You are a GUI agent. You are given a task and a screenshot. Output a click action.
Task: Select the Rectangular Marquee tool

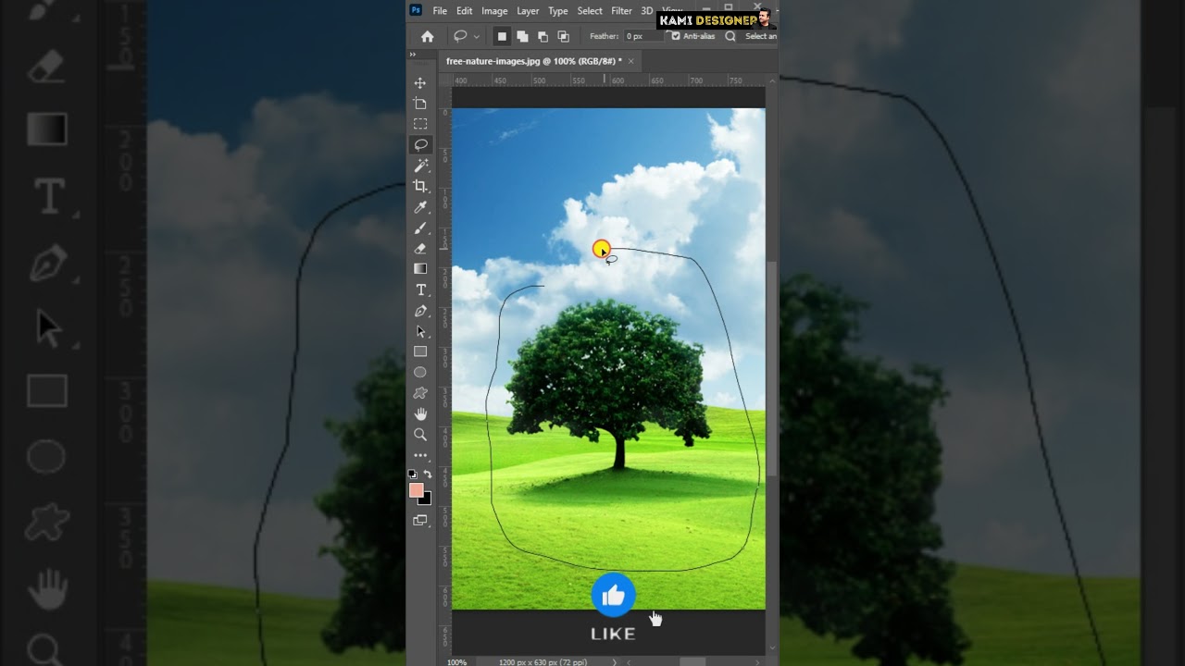click(x=420, y=124)
